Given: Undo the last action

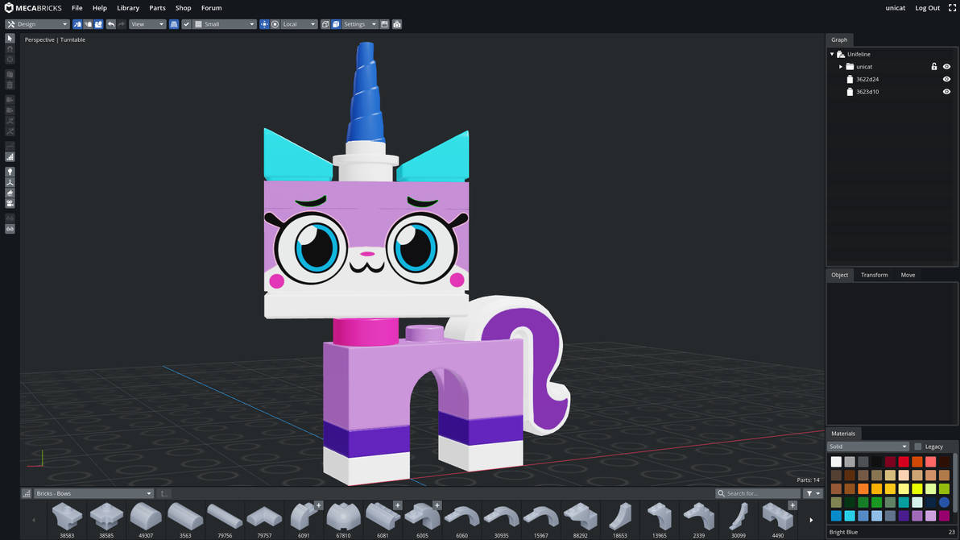Looking at the screenshot, I should 110,24.
